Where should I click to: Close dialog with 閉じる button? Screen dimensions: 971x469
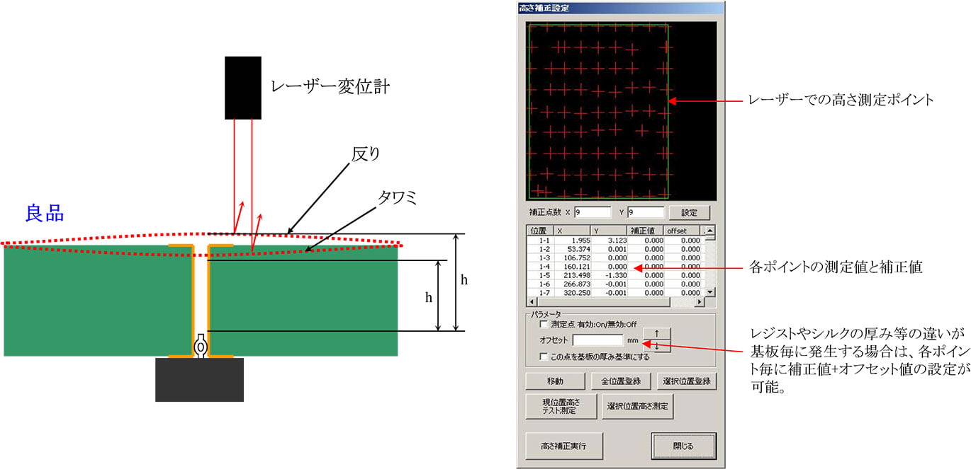click(683, 446)
